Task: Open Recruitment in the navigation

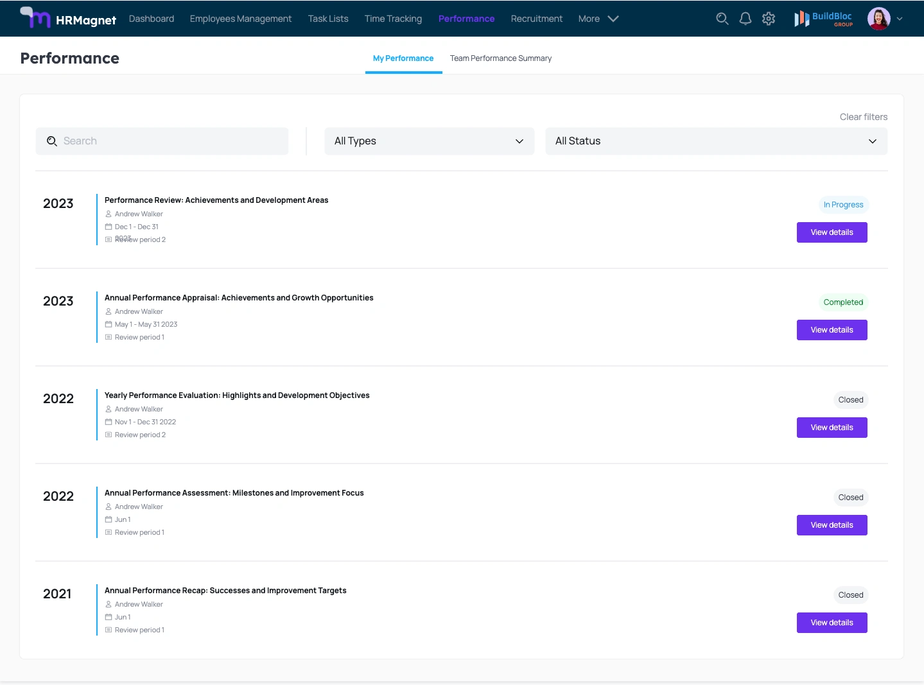Action: tap(537, 19)
